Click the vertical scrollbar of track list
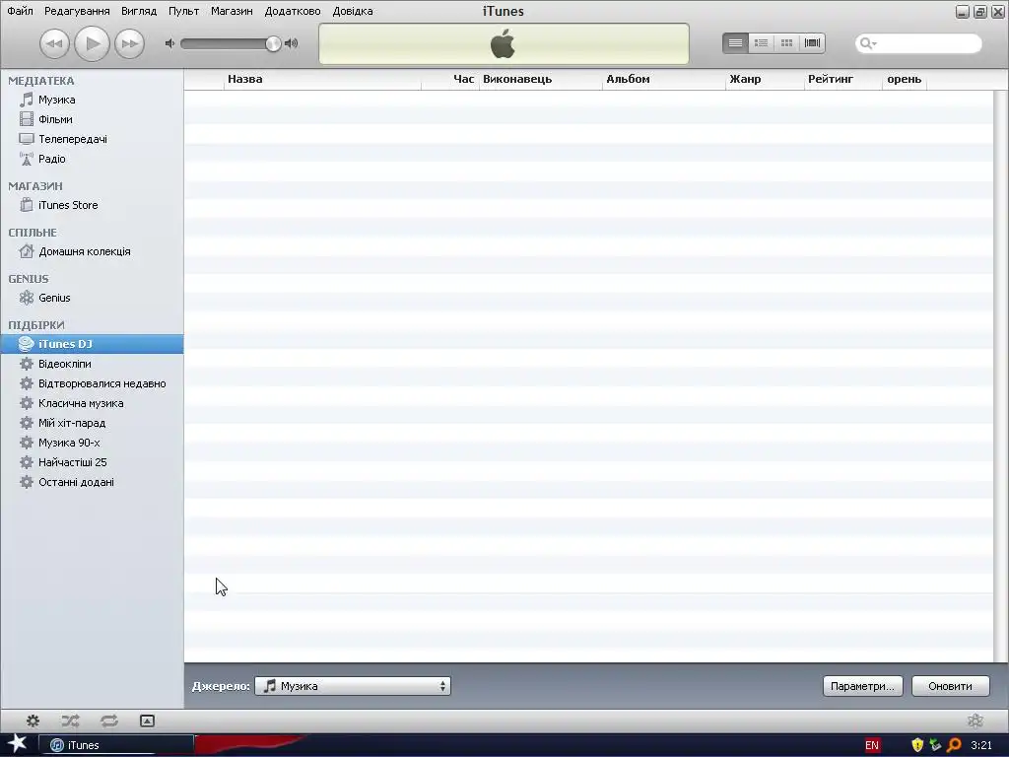 [1001, 377]
